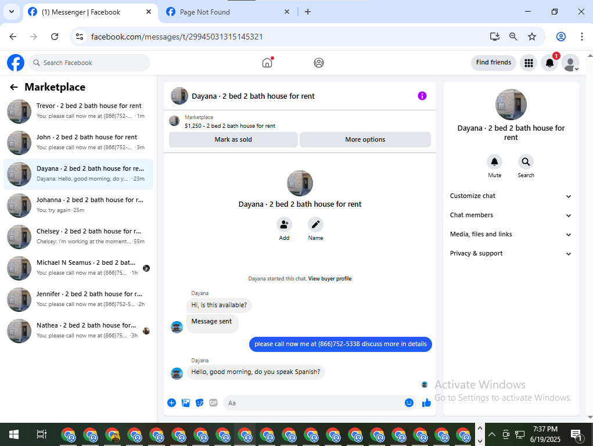Choose a GIF icon in composer
The image size is (593, 446).
(x=213, y=403)
